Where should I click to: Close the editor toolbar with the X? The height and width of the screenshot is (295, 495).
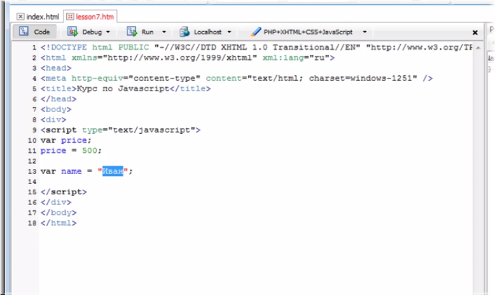point(475,32)
